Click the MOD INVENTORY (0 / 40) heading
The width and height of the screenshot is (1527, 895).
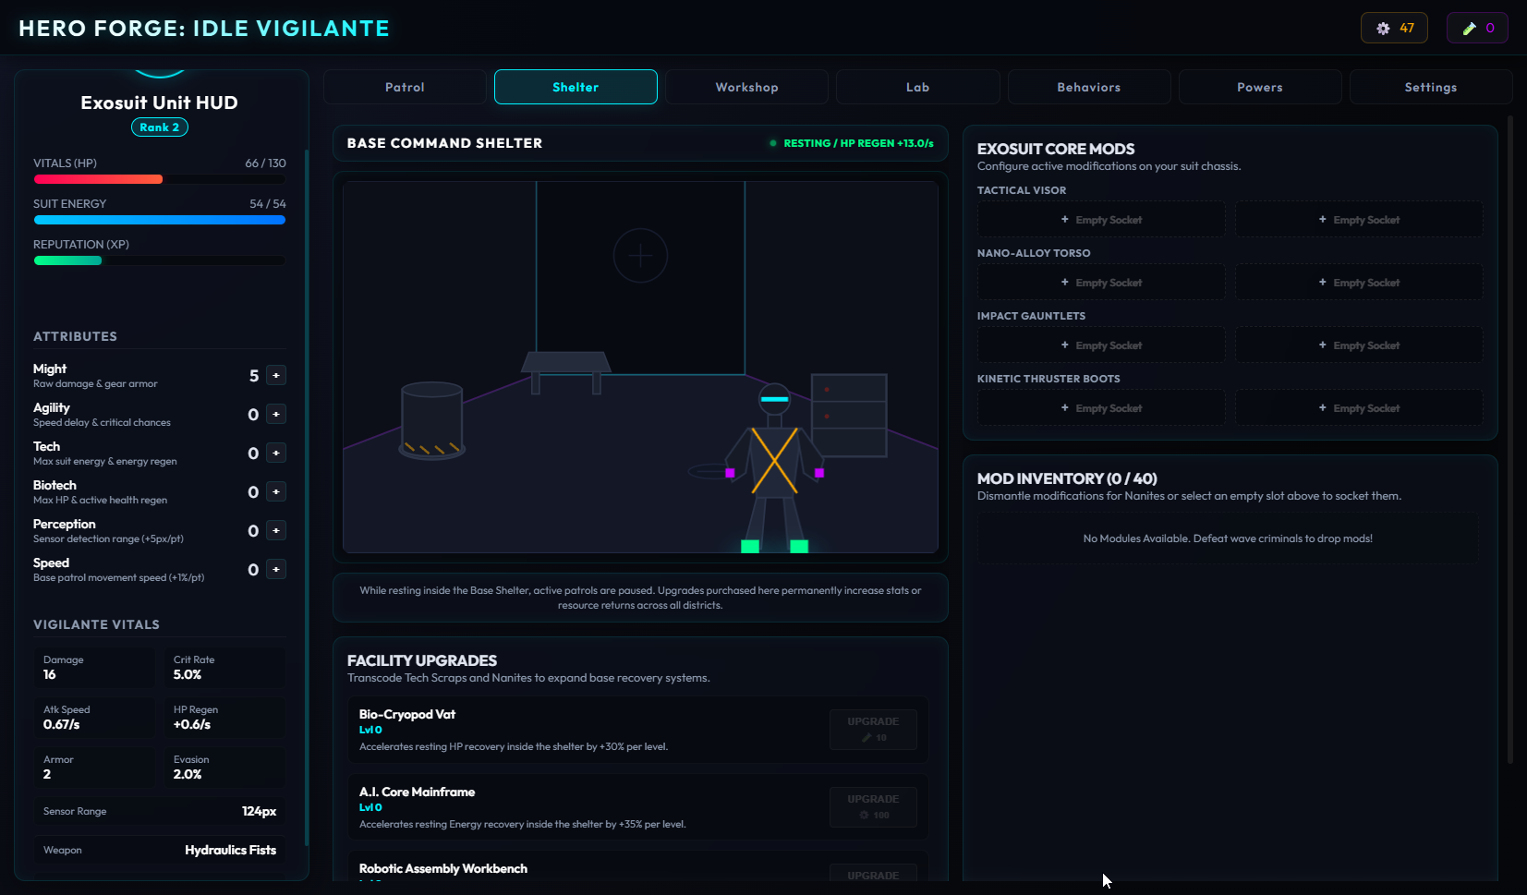point(1067,478)
